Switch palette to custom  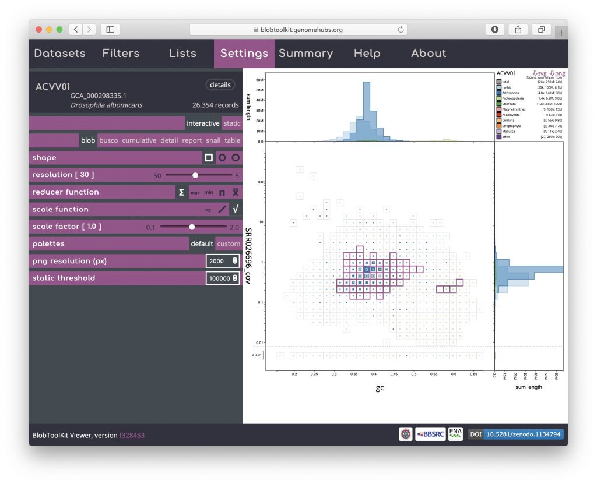229,244
